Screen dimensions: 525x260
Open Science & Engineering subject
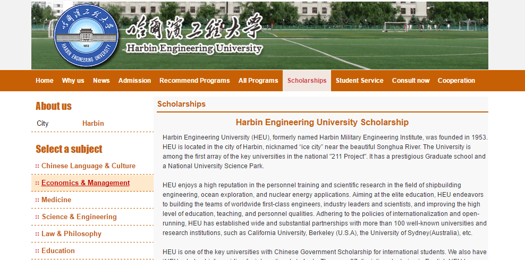[x=79, y=217]
